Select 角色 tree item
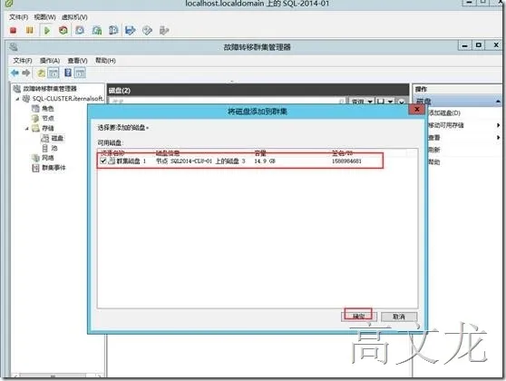The image size is (506, 381). [x=48, y=109]
